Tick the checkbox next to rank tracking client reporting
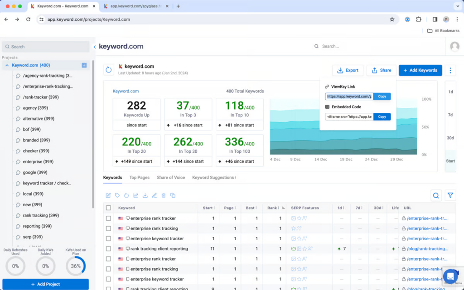464x290 pixels. [x=109, y=248]
